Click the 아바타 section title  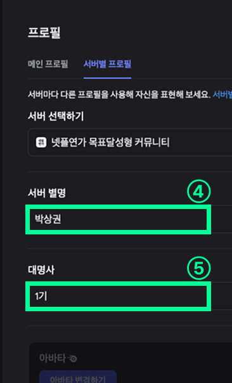(53, 358)
